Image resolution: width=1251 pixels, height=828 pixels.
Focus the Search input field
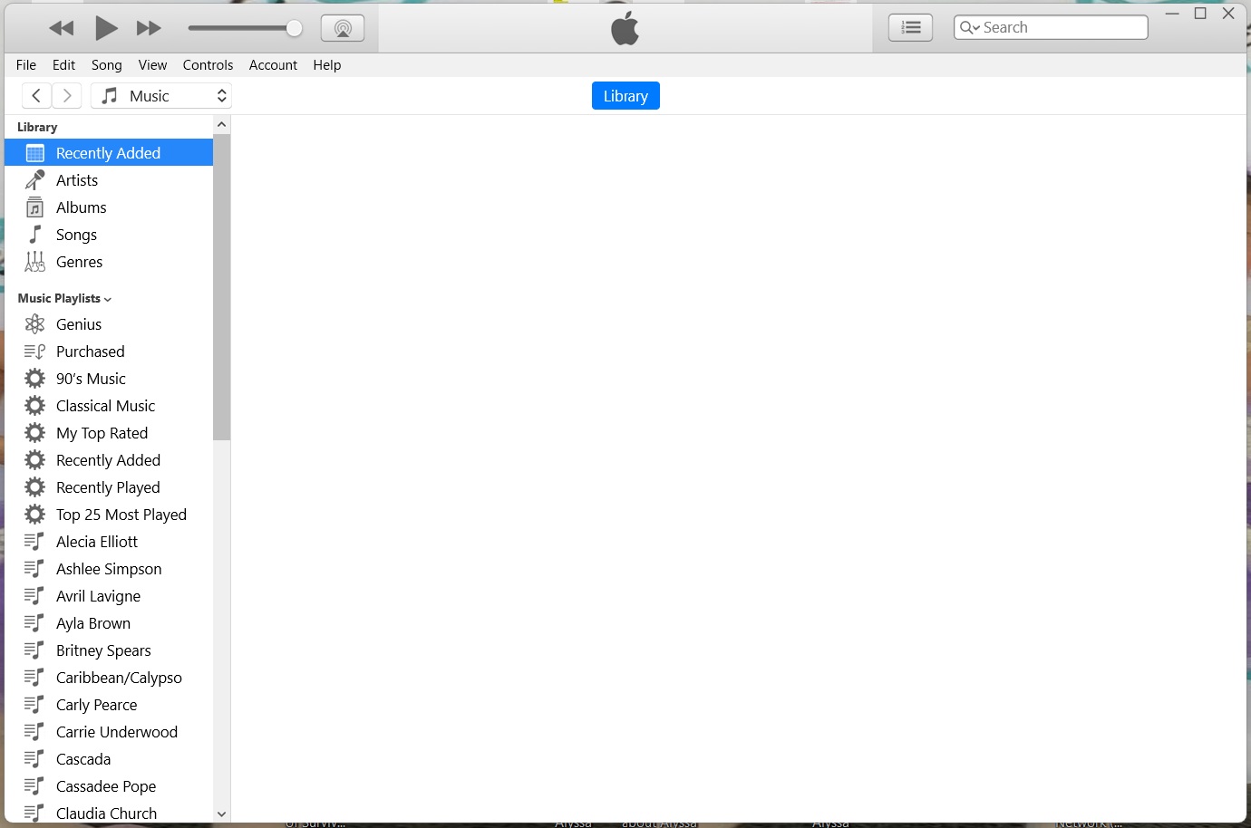tap(1052, 27)
